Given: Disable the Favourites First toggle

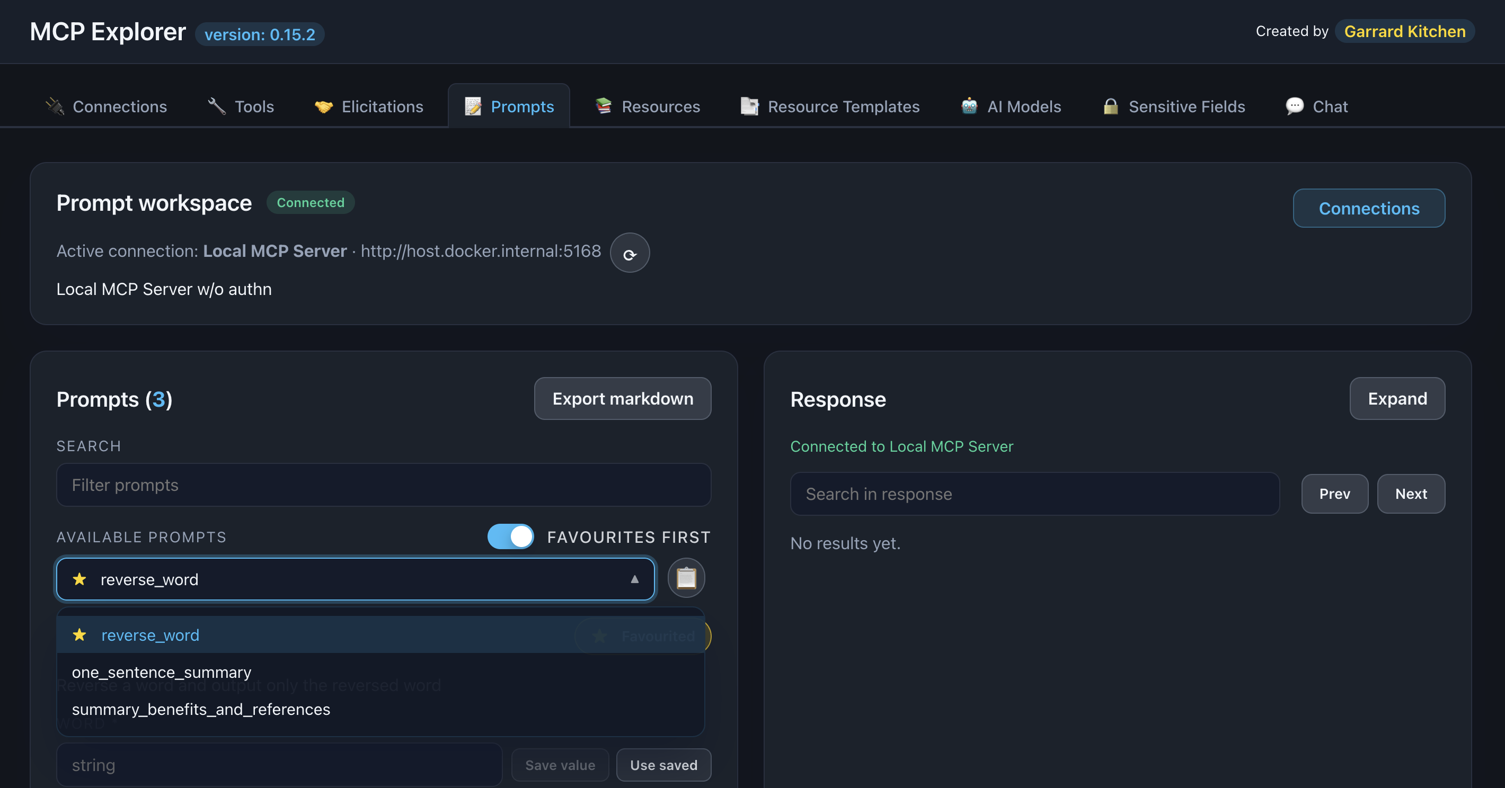Looking at the screenshot, I should coord(511,536).
